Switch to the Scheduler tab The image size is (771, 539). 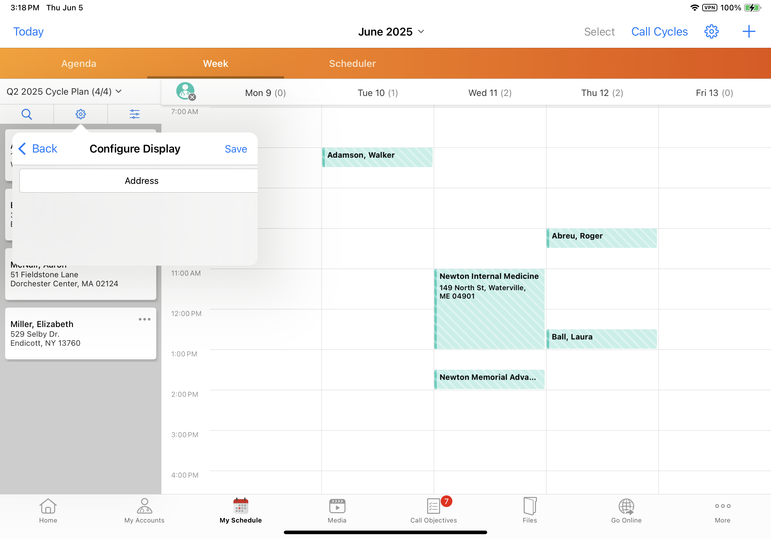tap(352, 64)
